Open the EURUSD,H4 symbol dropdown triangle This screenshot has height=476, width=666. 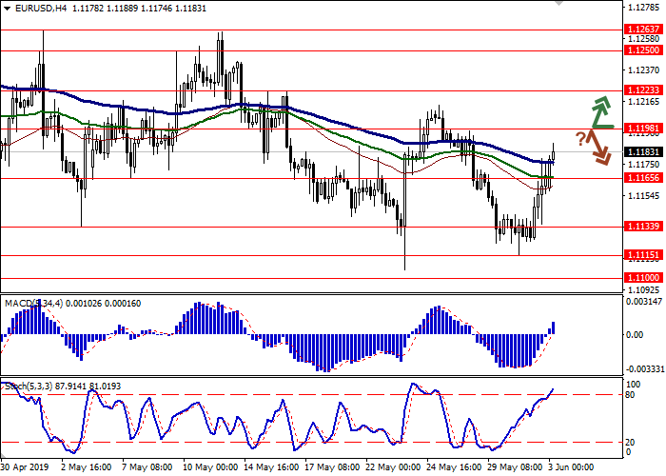[8, 8]
